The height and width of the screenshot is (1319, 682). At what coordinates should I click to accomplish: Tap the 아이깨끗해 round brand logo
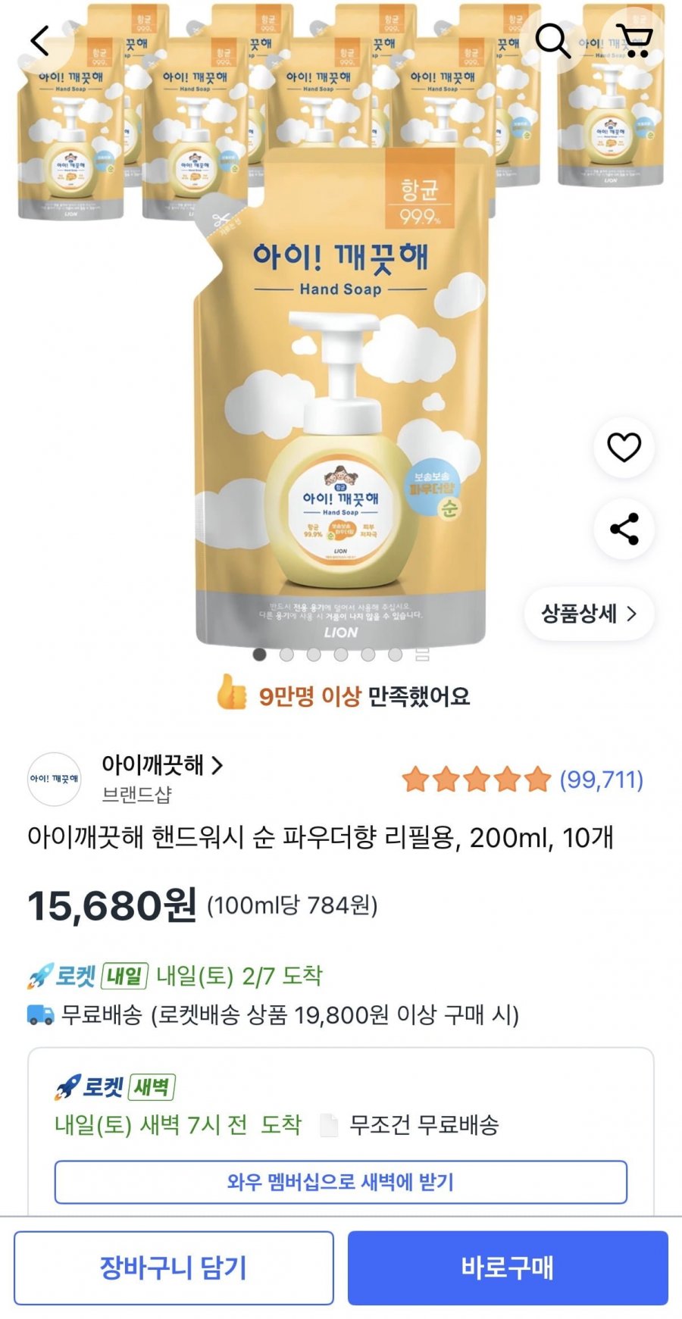click(54, 779)
